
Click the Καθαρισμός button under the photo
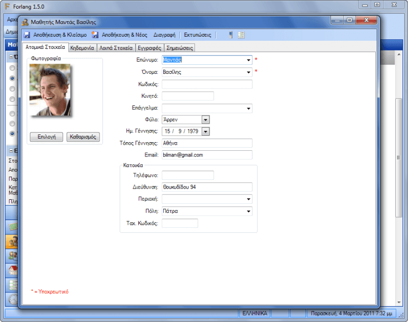83,137
